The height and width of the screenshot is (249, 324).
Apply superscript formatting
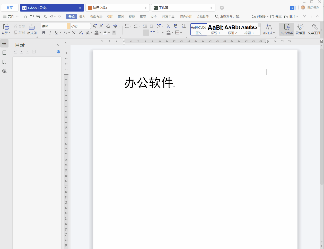[74, 33]
